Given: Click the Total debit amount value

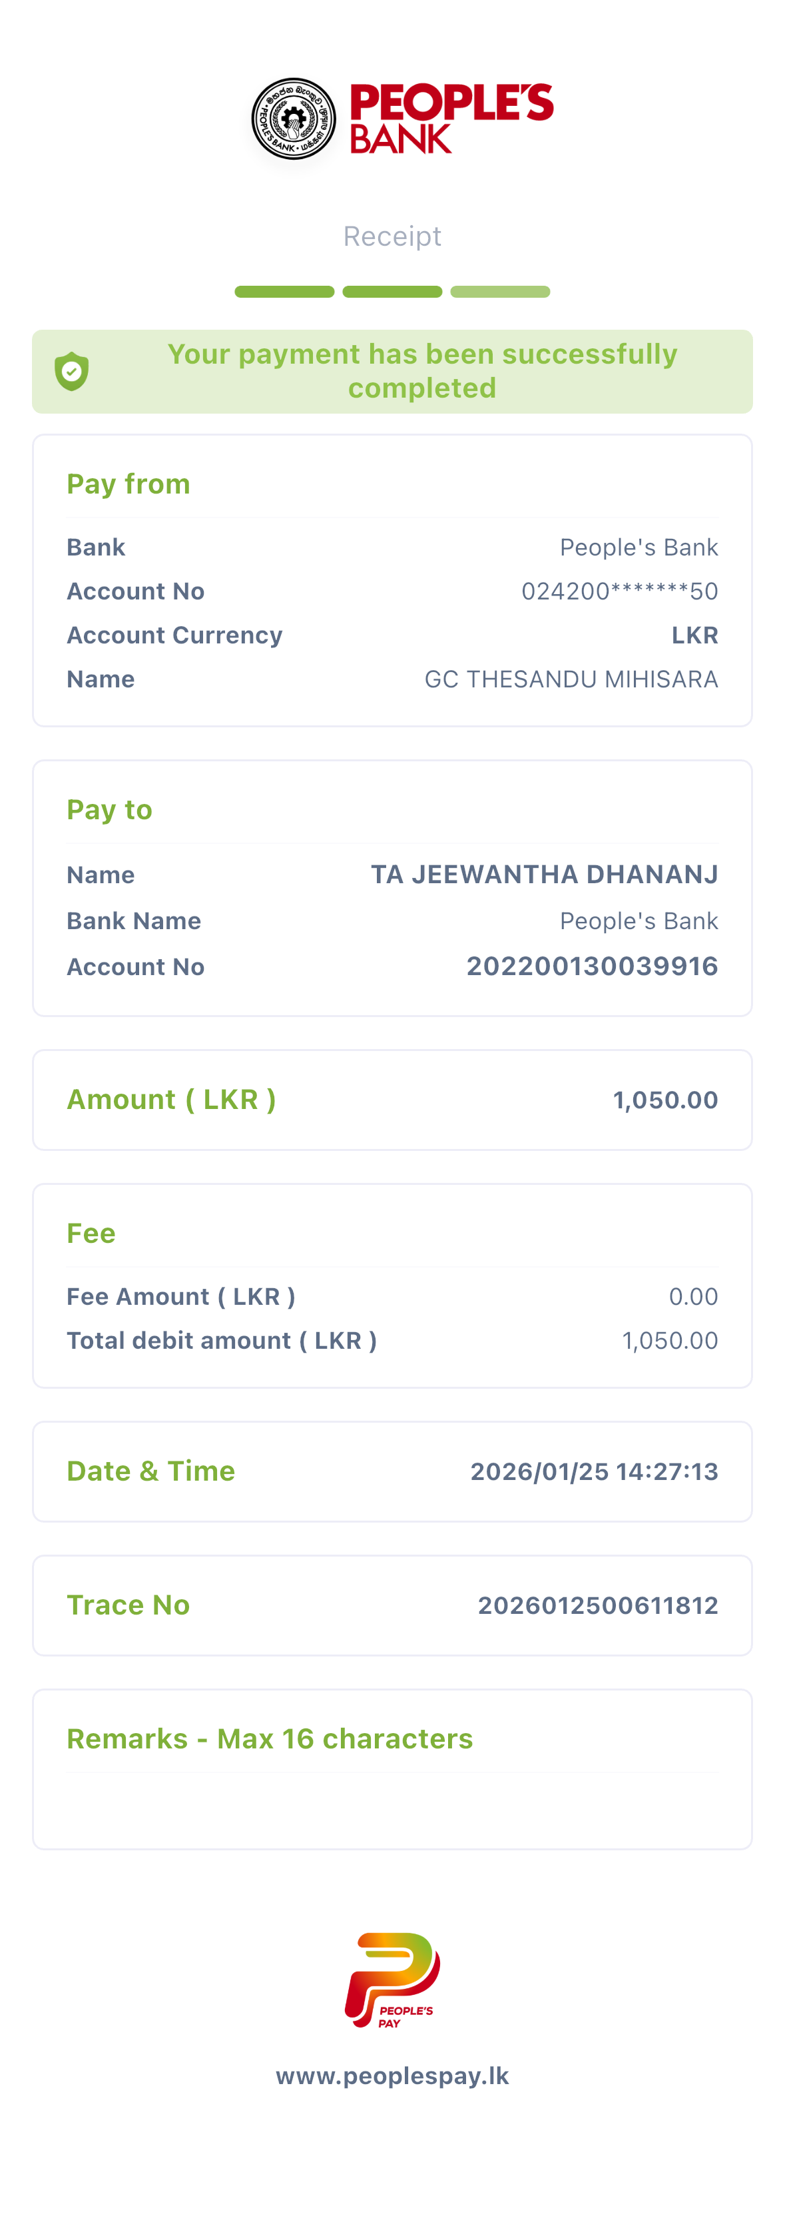Looking at the screenshot, I should click(670, 1341).
